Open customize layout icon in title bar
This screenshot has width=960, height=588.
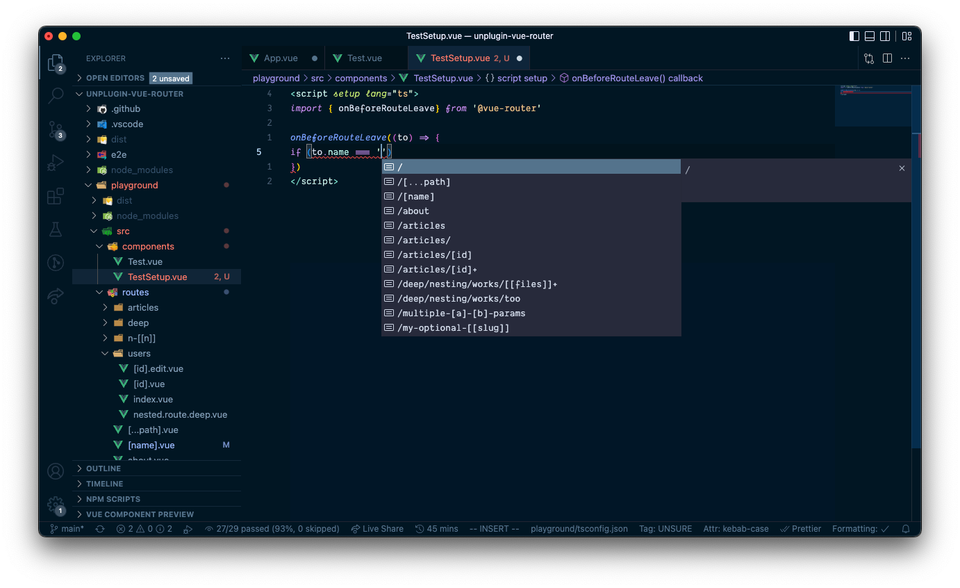(x=907, y=36)
